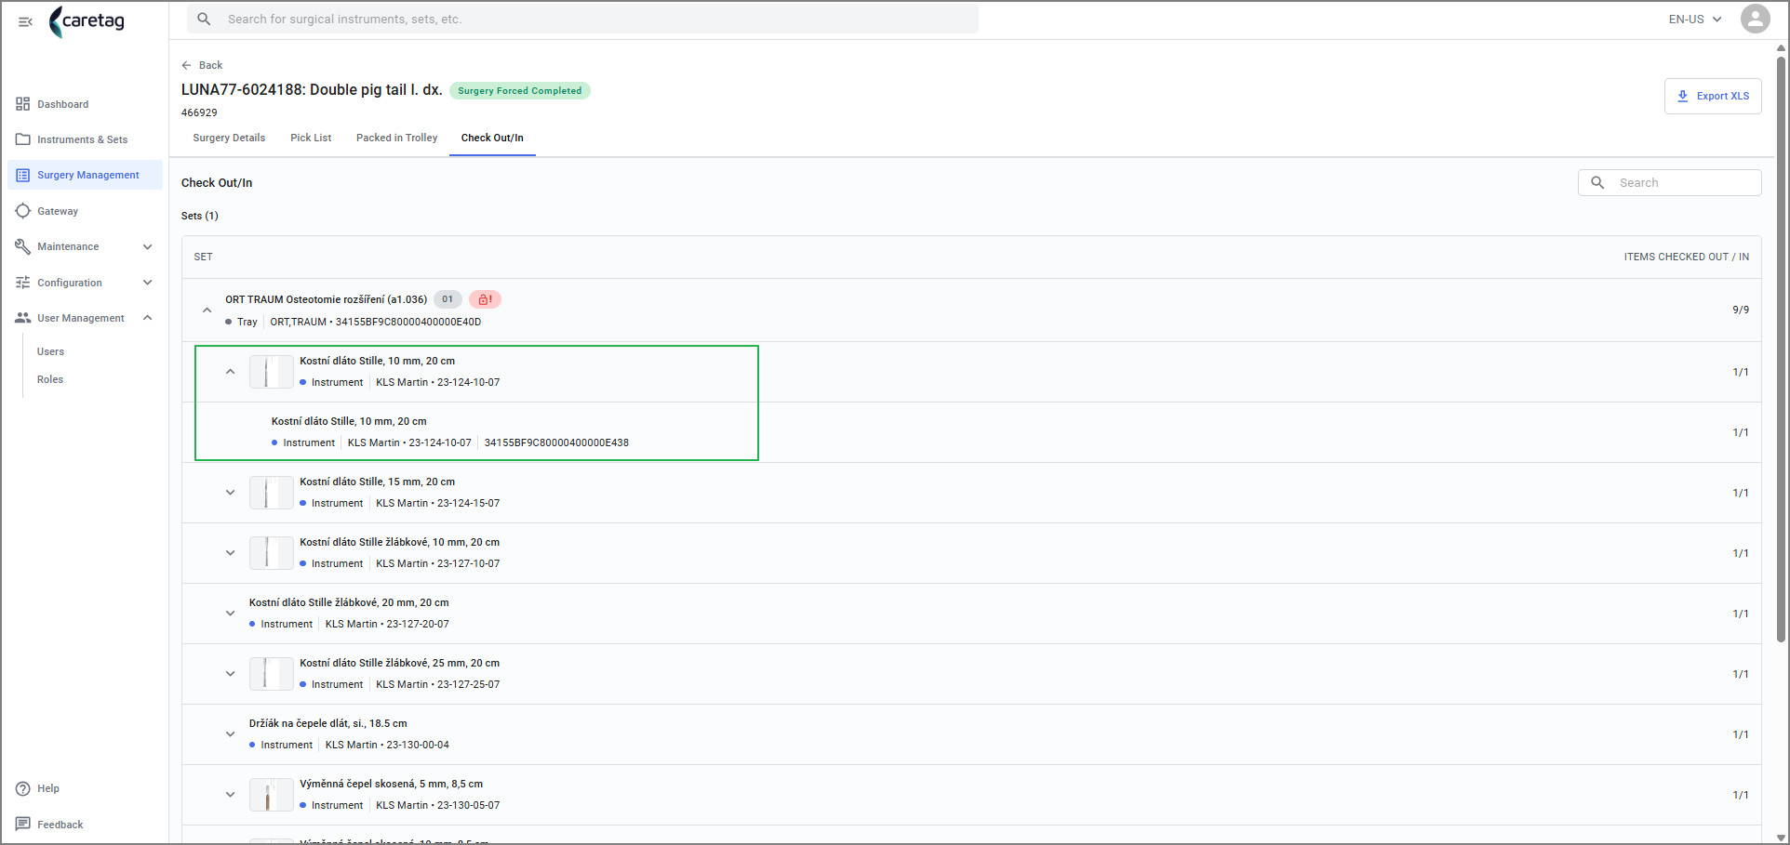Collapse the Kostní dláto Stille 10 mm row
This screenshot has height=845, width=1790.
click(x=230, y=372)
